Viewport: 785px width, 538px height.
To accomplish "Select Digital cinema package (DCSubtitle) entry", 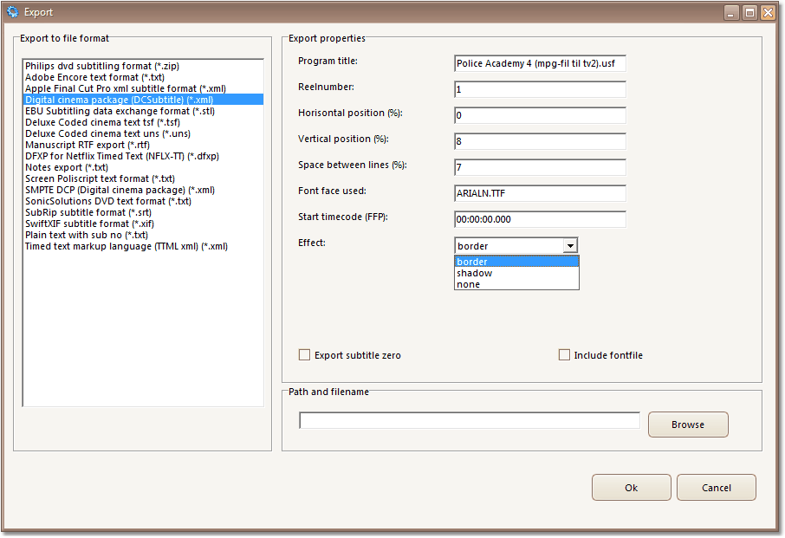I will (x=143, y=100).
